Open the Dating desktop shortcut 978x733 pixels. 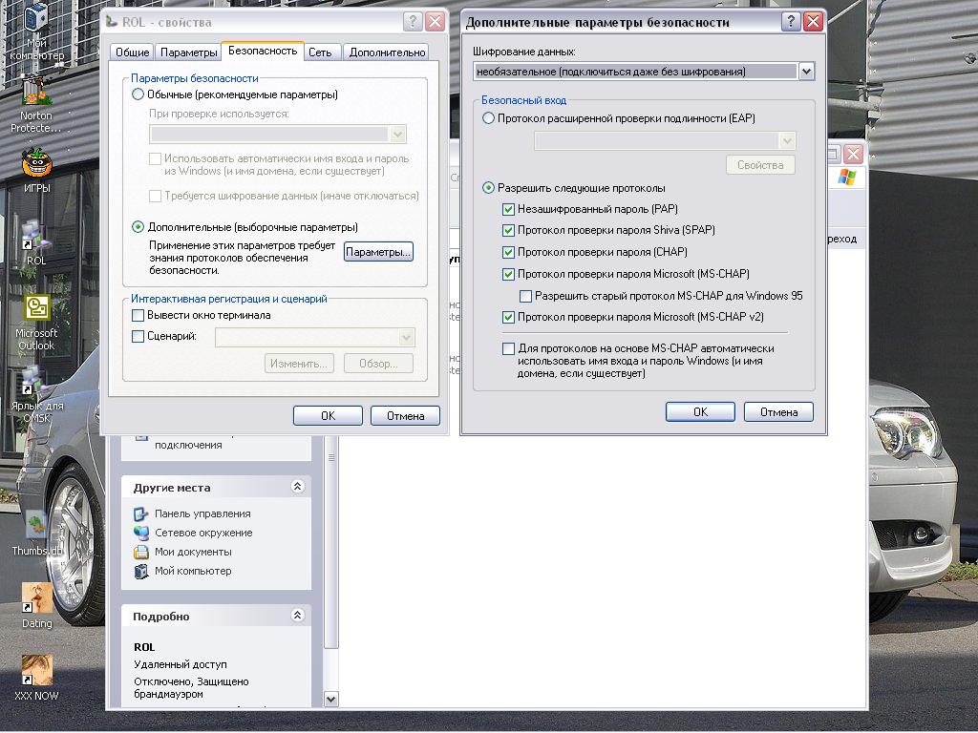tap(36, 598)
